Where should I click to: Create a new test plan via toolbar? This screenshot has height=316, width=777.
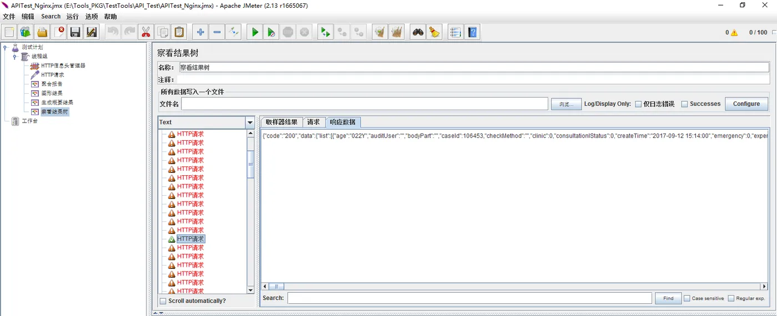[9, 32]
